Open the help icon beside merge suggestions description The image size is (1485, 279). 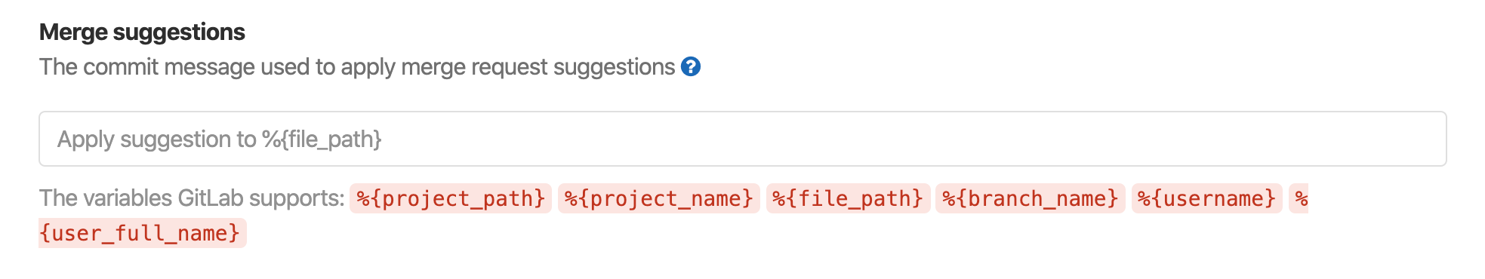click(x=690, y=67)
